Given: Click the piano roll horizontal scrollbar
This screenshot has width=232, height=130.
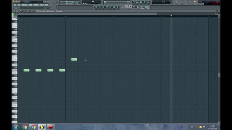Looking at the screenshot, I should tap(88, 14).
